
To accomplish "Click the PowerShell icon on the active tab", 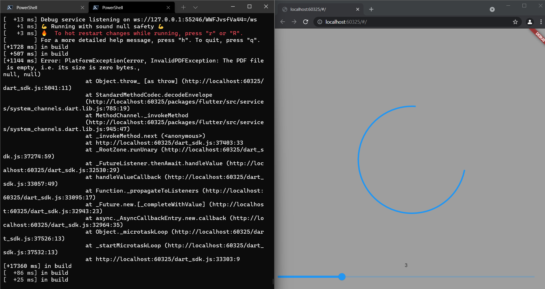I will pyautogui.click(x=96, y=7).
